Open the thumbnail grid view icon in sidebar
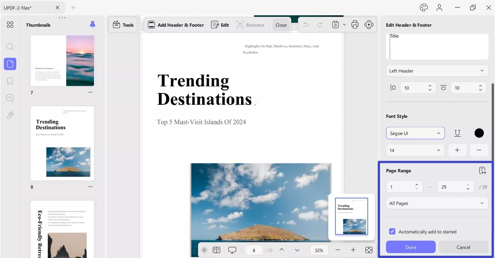 point(10,25)
